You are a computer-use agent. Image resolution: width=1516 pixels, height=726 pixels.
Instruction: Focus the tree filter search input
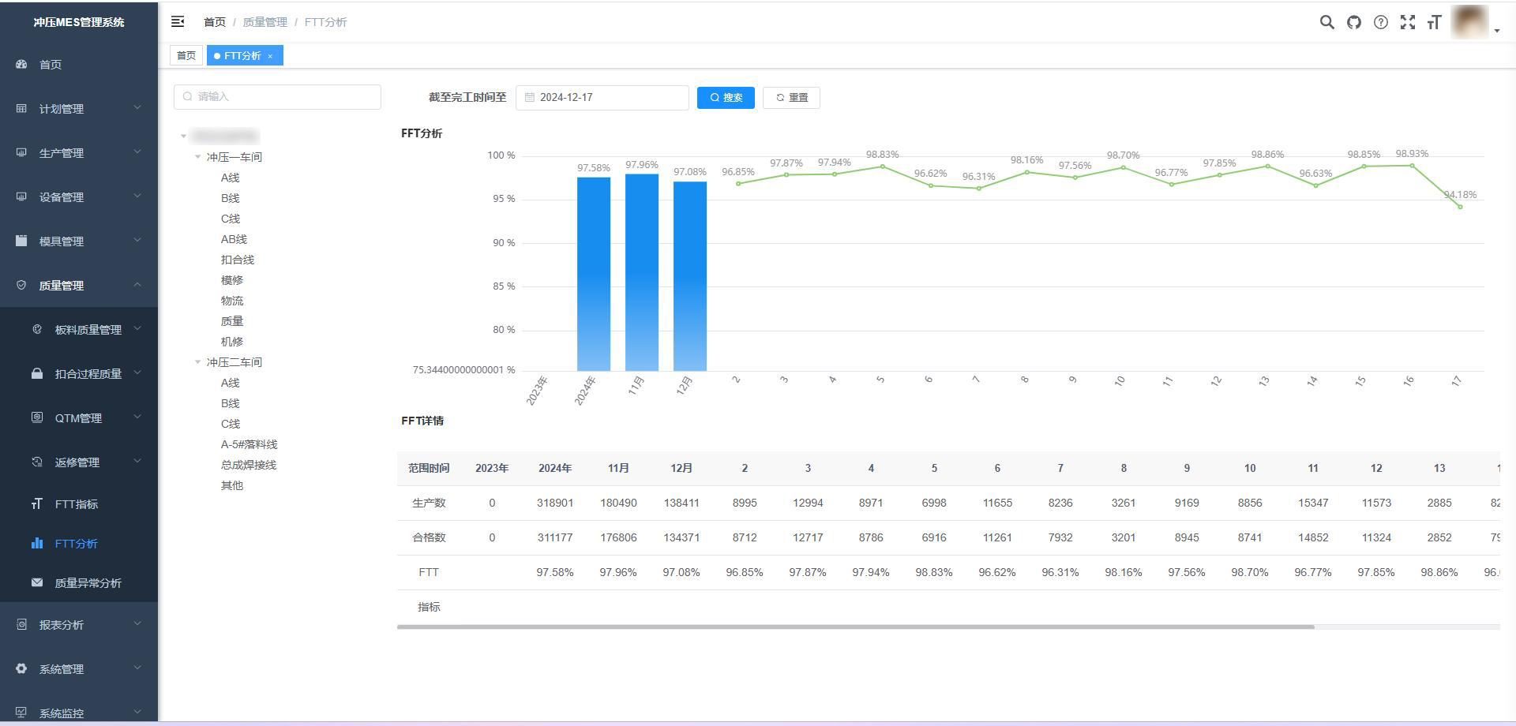point(277,97)
